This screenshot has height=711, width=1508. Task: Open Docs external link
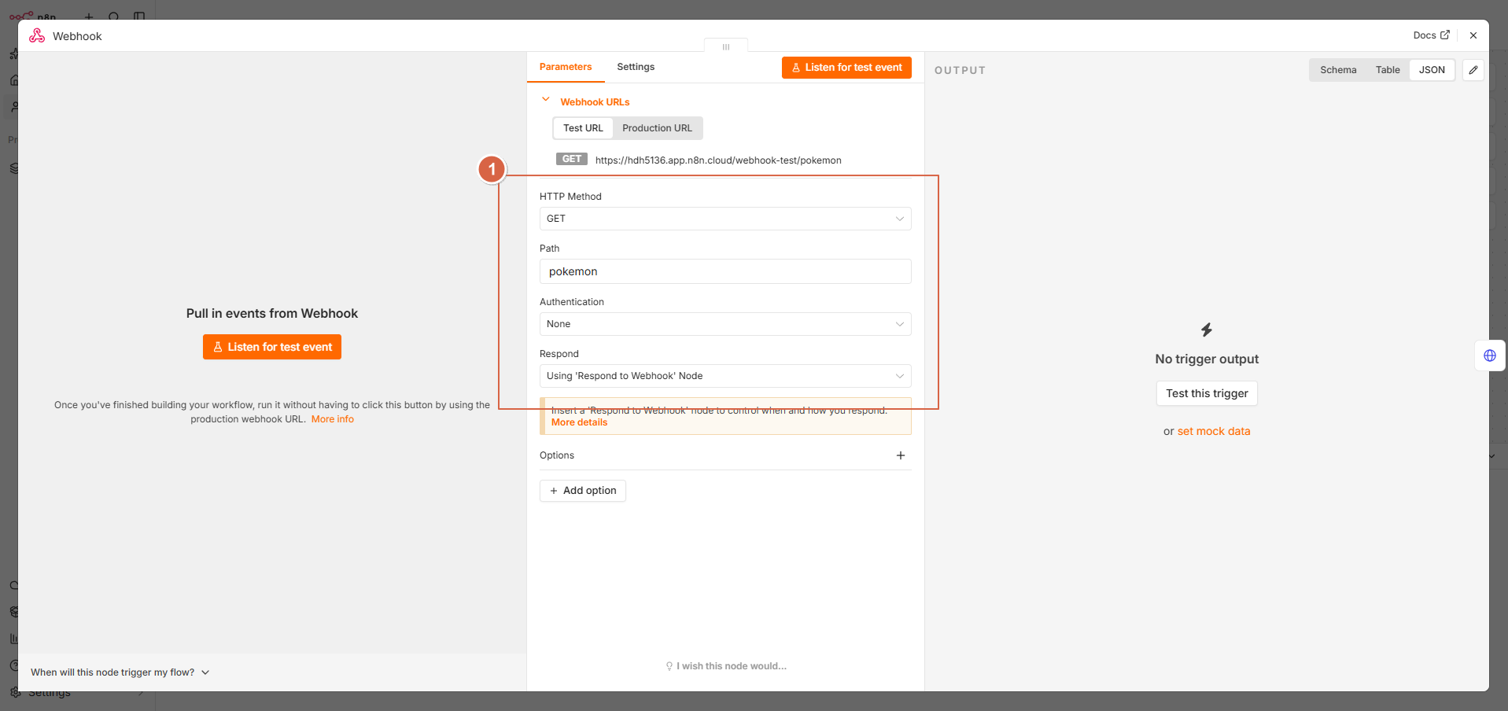click(x=1431, y=35)
